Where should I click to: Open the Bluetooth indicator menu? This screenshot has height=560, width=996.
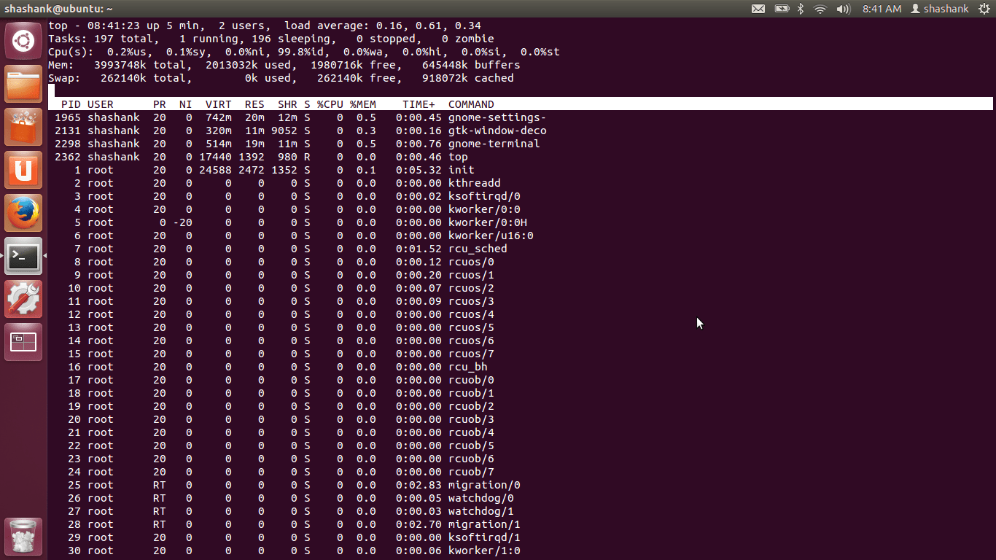[800, 9]
